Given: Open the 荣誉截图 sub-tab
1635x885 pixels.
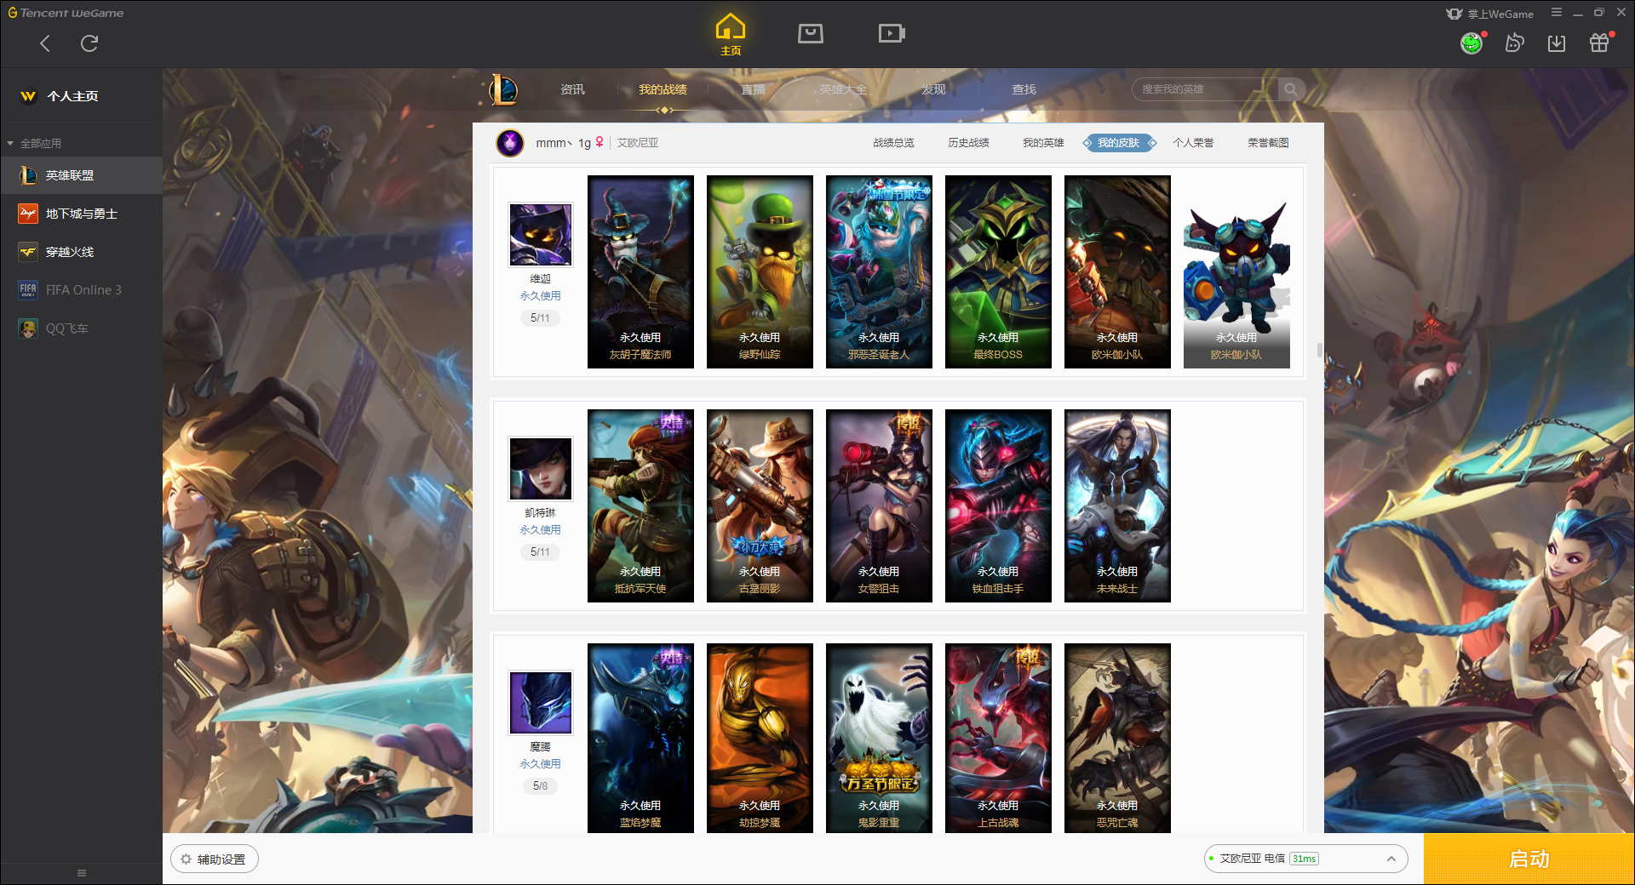Looking at the screenshot, I should (1268, 143).
